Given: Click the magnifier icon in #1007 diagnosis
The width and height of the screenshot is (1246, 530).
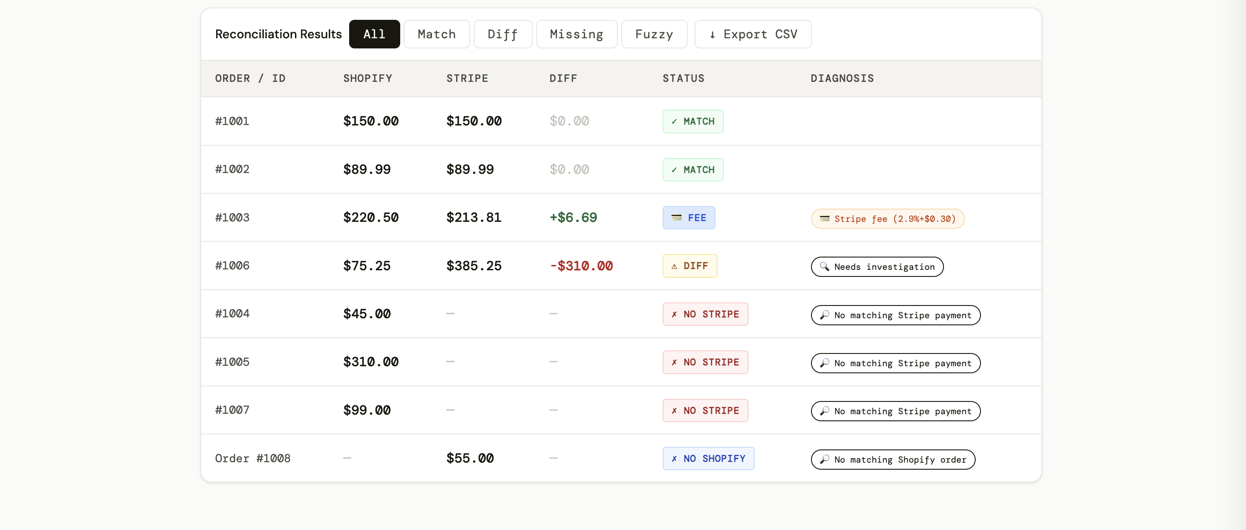Looking at the screenshot, I should [824, 411].
